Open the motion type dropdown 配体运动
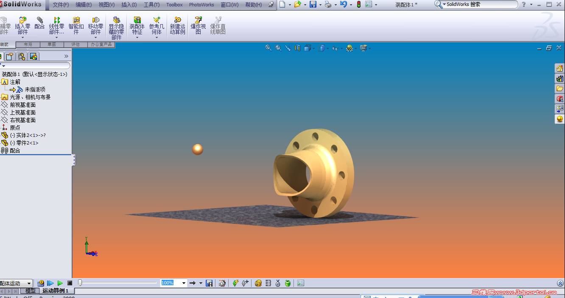Image resolution: width=565 pixels, height=298 pixels. 16,283
